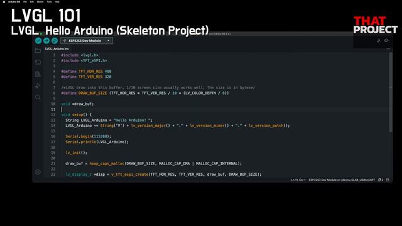Click the lv_version_major() call in line 14
The width and height of the screenshot is (402, 226).
point(151,126)
